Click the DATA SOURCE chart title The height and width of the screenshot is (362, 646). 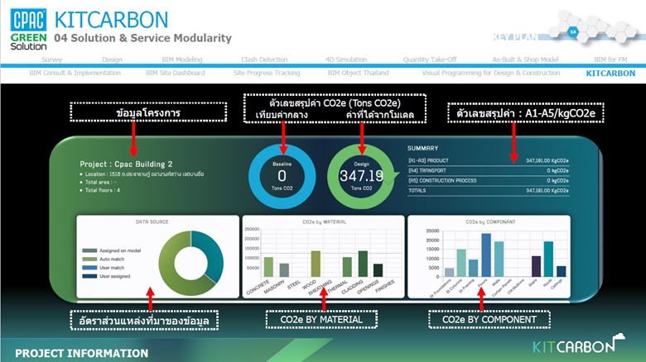[152, 221]
